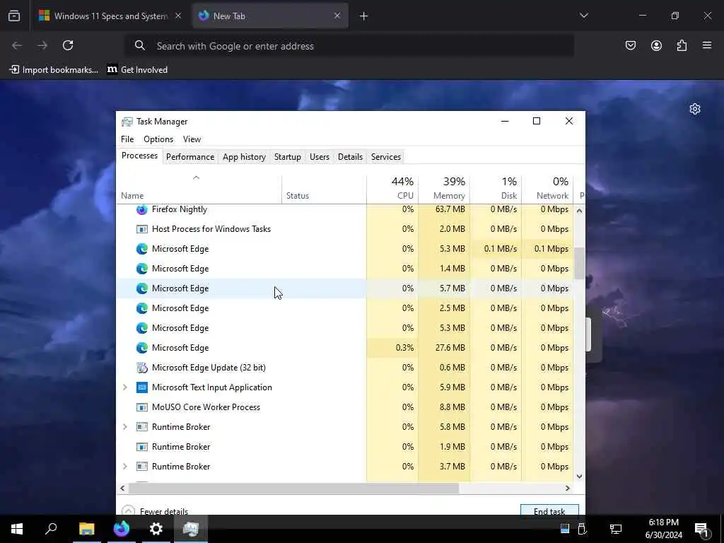Switch to the Details tab
This screenshot has height=543, width=724.
350,157
